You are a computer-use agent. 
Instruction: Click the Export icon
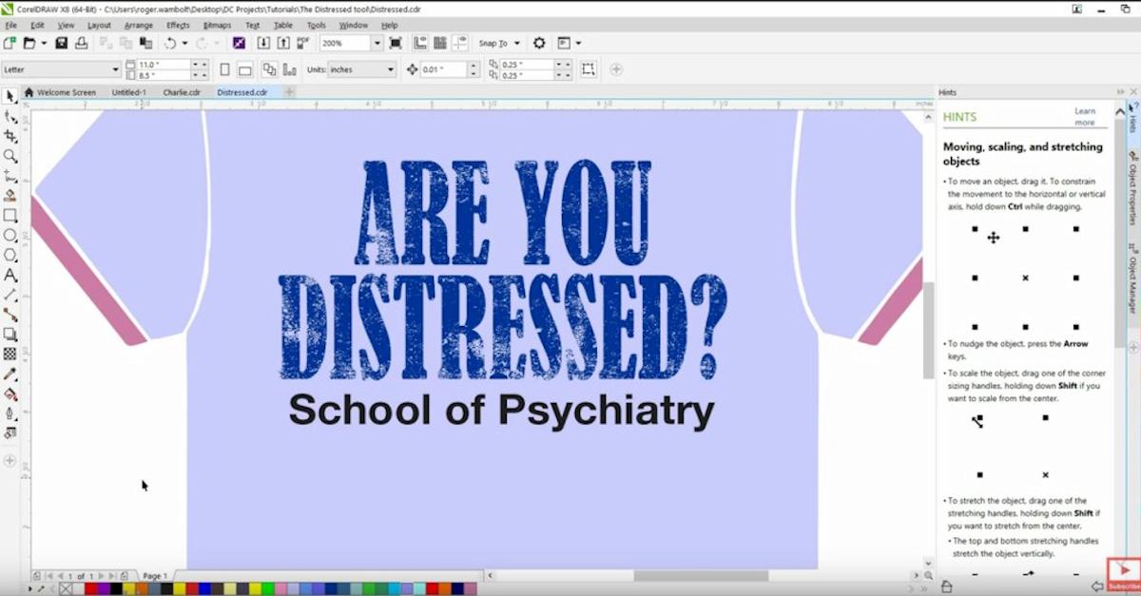283,44
